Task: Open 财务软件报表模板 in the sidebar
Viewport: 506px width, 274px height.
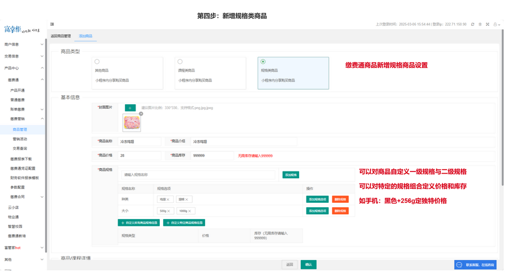Action: [25, 178]
